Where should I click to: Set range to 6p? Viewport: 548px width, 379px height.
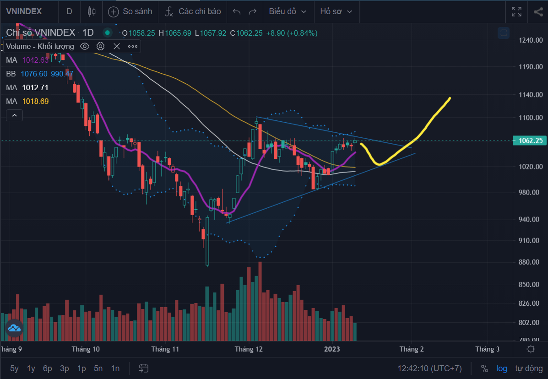coord(48,368)
